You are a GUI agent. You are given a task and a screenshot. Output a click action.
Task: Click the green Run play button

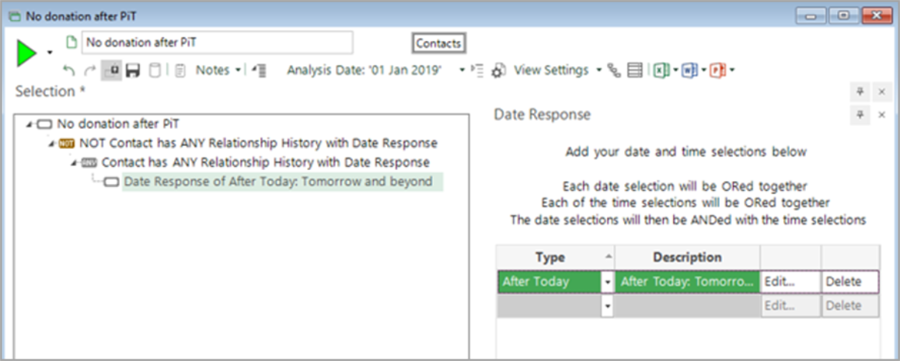click(x=27, y=54)
